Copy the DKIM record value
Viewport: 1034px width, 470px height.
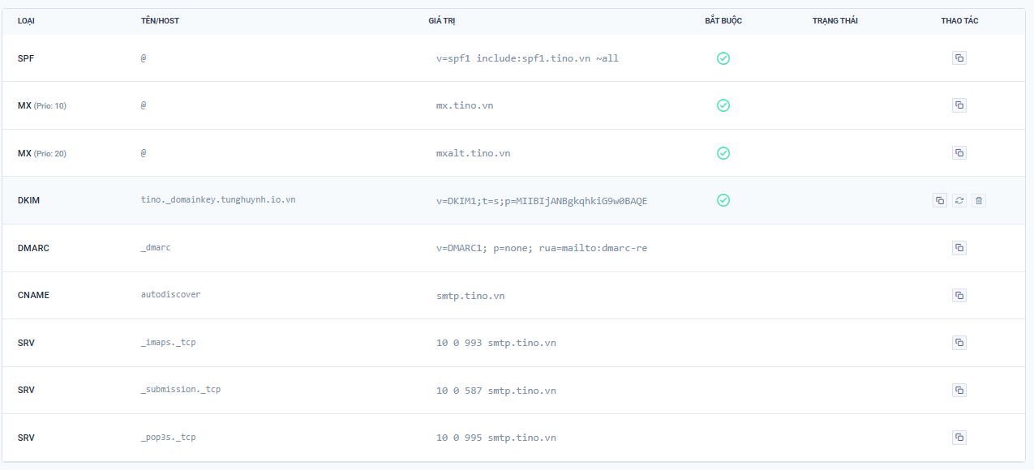tap(940, 200)
